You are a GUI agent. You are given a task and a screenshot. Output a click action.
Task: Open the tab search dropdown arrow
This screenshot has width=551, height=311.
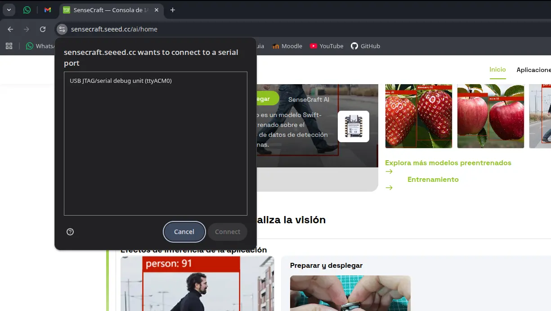click(9, 10)
